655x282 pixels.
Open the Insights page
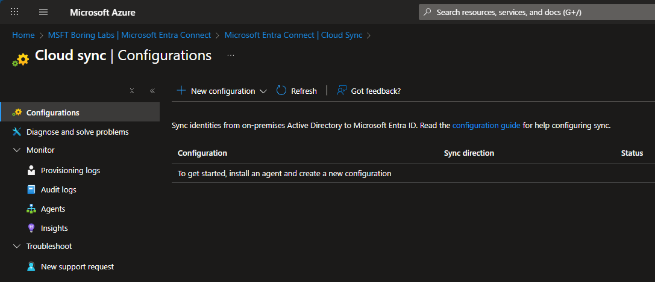coord(54,228)
